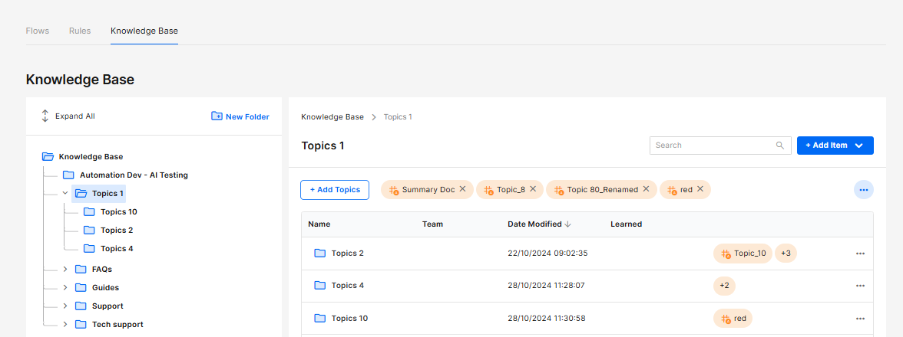
Task: Open row options for Topics 2
Action: tap(860, 254)
